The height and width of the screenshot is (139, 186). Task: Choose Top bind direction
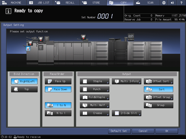click(24, 89)
